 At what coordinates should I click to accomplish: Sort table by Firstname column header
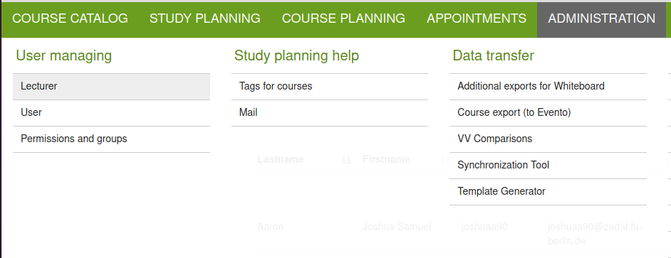(x=386, y=159)
